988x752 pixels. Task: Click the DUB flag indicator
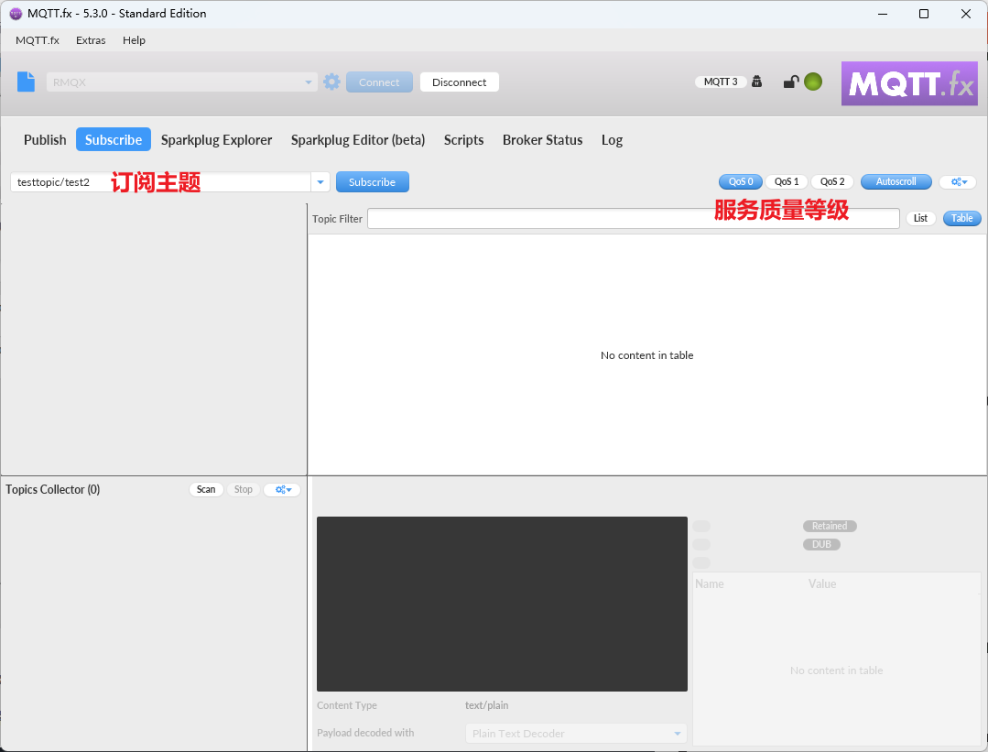point(821,544)
